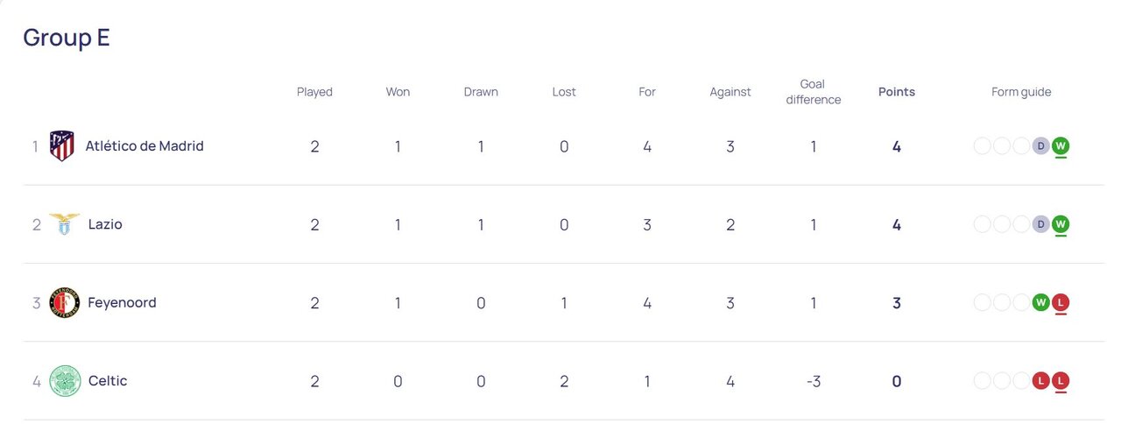1121x424 pixels.
Task: Open the Atlético de Madrid team link
Action: coord(145,146)
